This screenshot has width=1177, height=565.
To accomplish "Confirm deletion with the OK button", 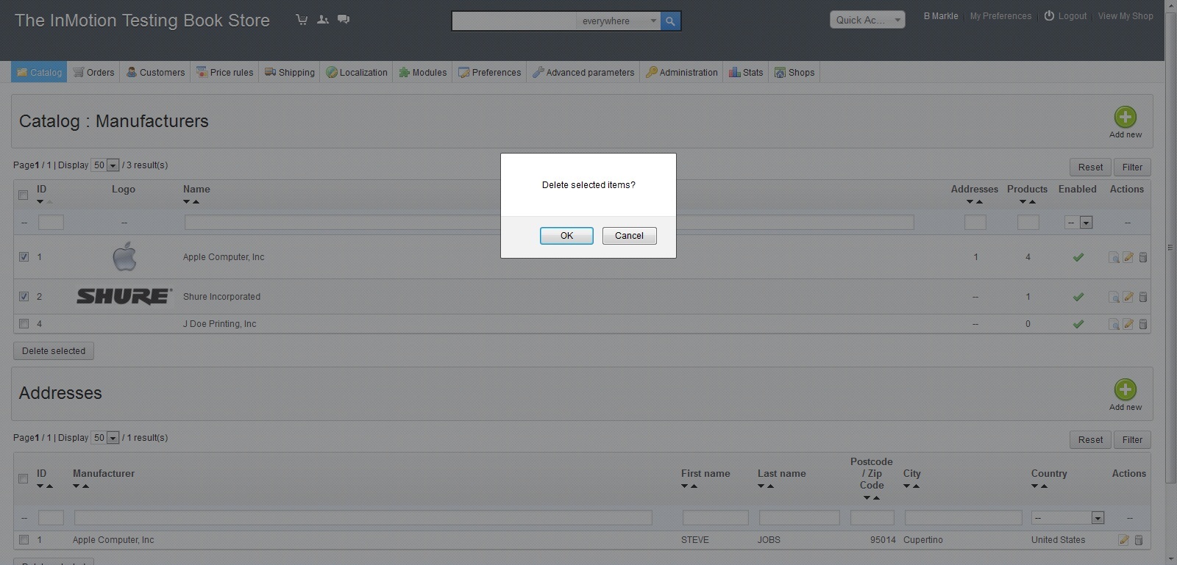I will (x=566, y=236).
